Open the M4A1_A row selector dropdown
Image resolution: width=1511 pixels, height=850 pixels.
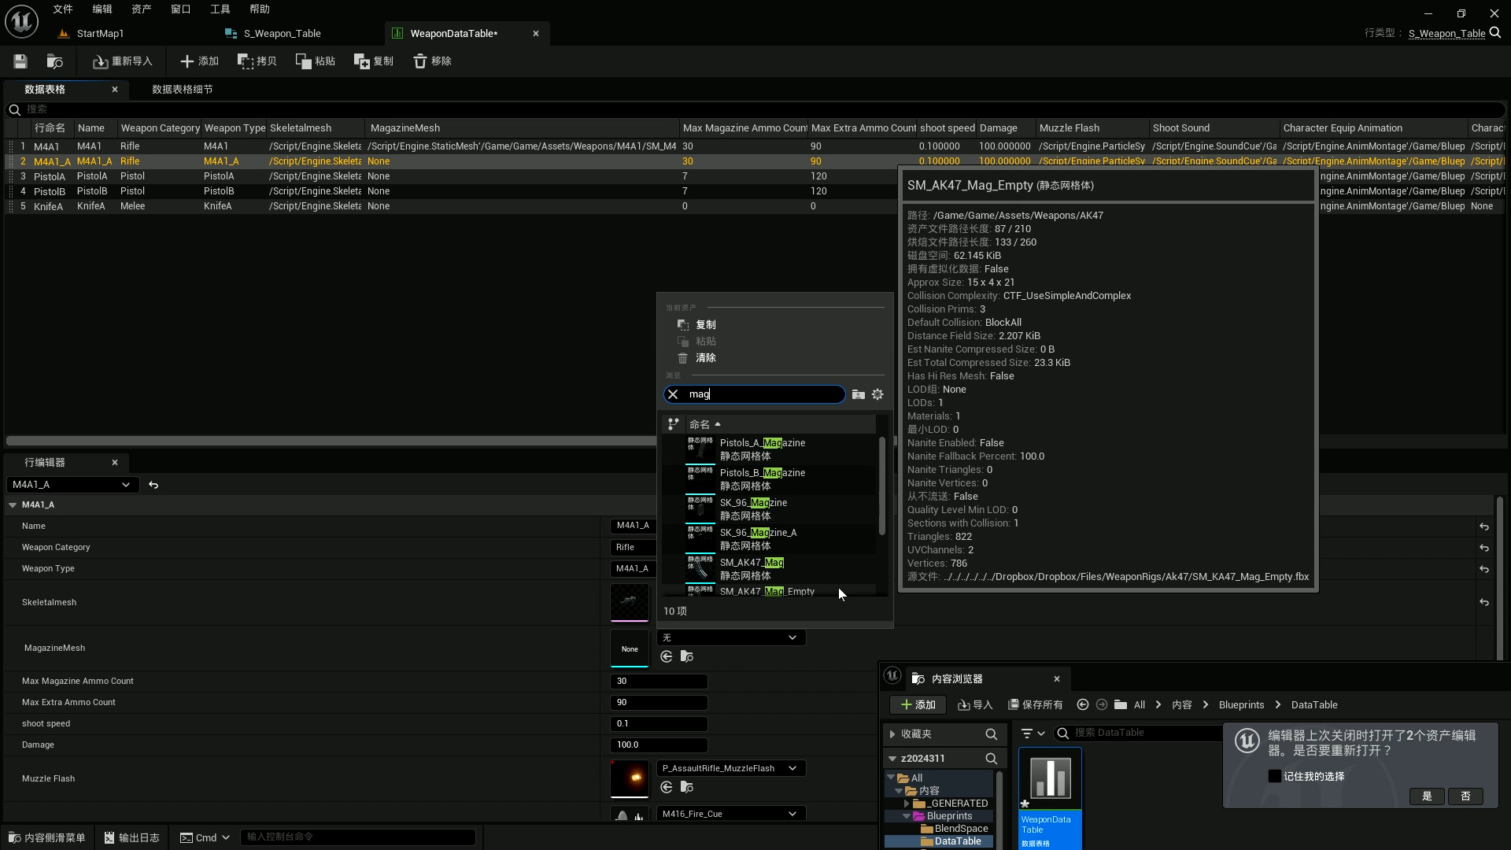tap(72, 485)
